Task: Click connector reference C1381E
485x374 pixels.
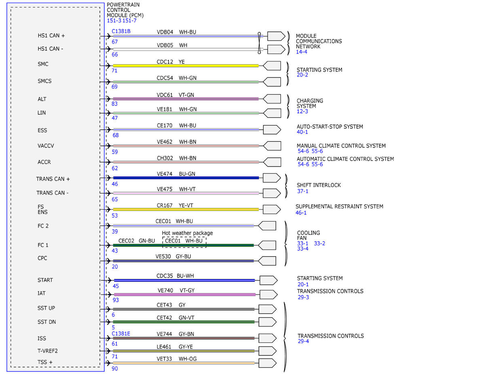Action: (121, 334)
